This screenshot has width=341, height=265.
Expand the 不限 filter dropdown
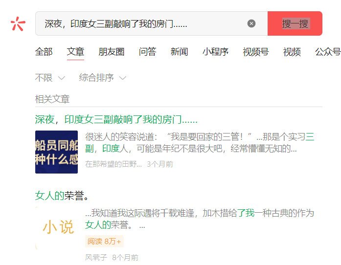[x=50, y=78]
